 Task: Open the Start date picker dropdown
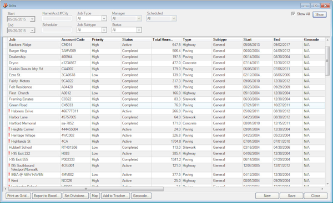[32, 19]
